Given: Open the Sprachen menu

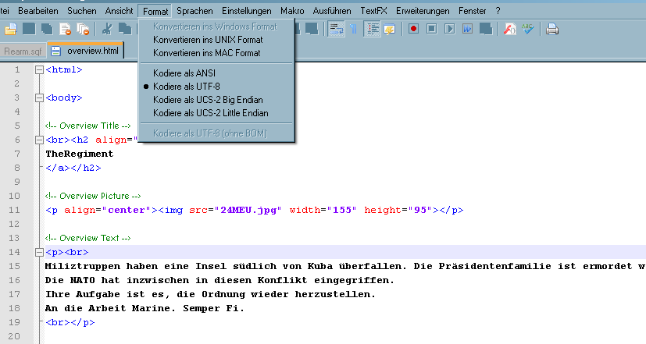Looking at the screenshot, I should (195, 11).
